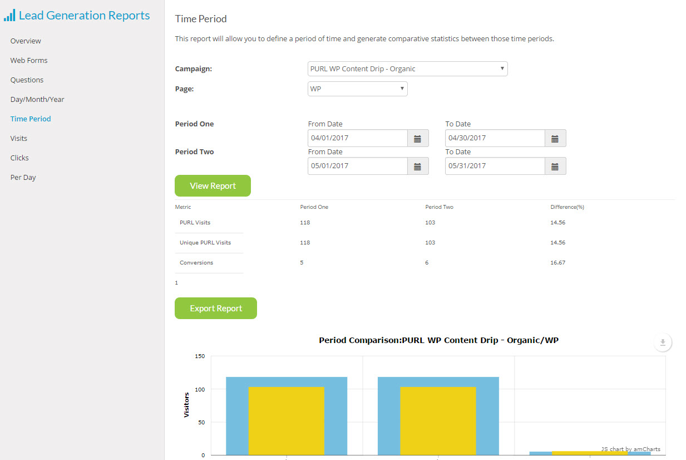Click the Campaign: field label
Viewport: 686px width, 460px height.
[x=194, y=69]
